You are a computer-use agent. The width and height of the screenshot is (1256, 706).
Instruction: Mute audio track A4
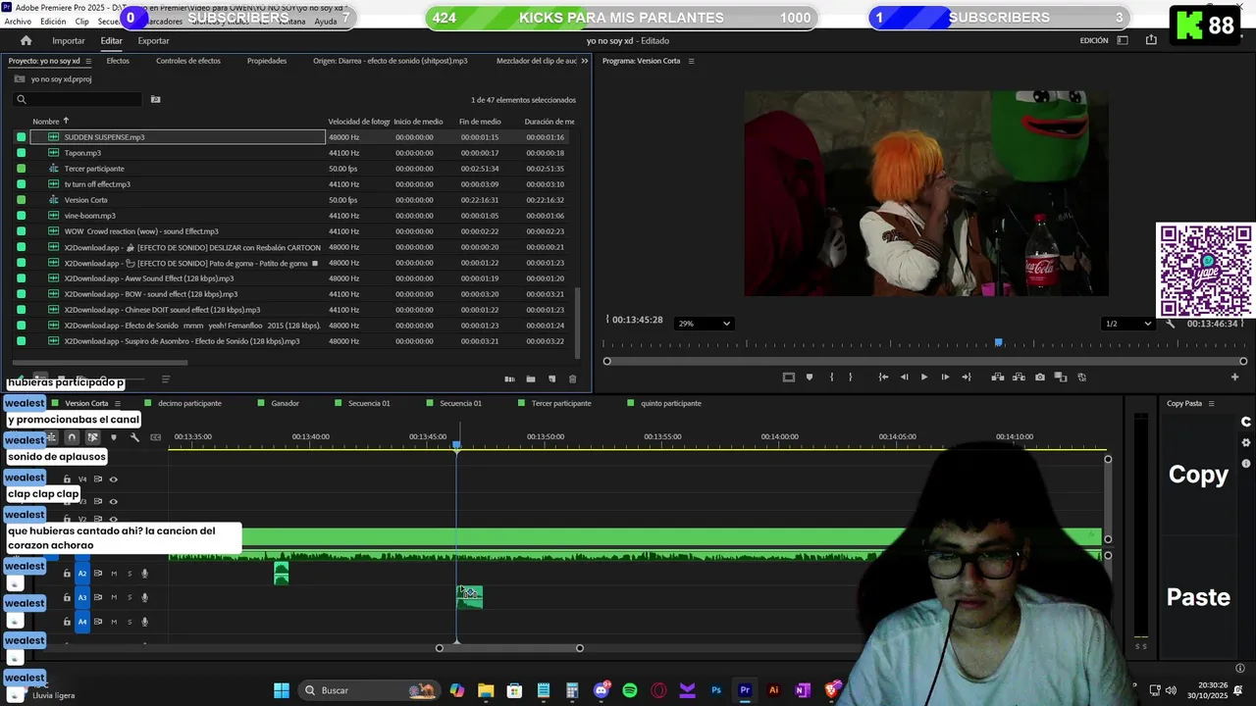pos(114,622)
